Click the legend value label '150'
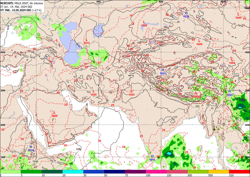Image resolution: width=250 pixels, height=177 pixels. pos(169,176)
